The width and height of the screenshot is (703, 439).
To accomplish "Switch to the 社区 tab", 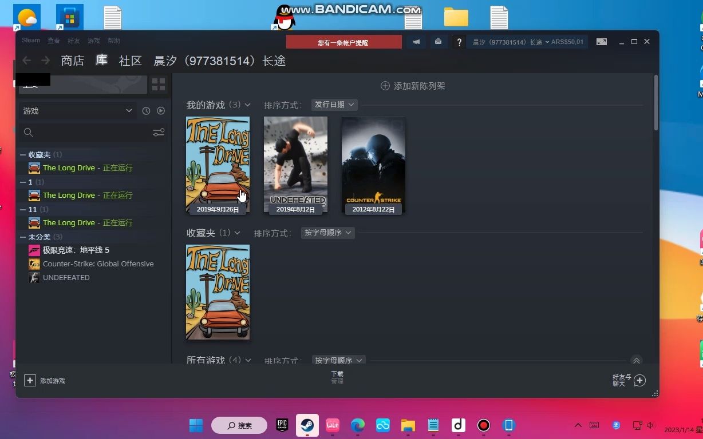I will point(130,61).
